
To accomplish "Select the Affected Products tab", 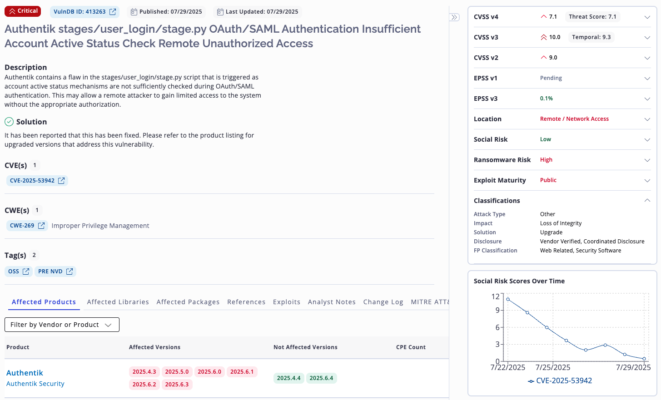I will (44, 302).
